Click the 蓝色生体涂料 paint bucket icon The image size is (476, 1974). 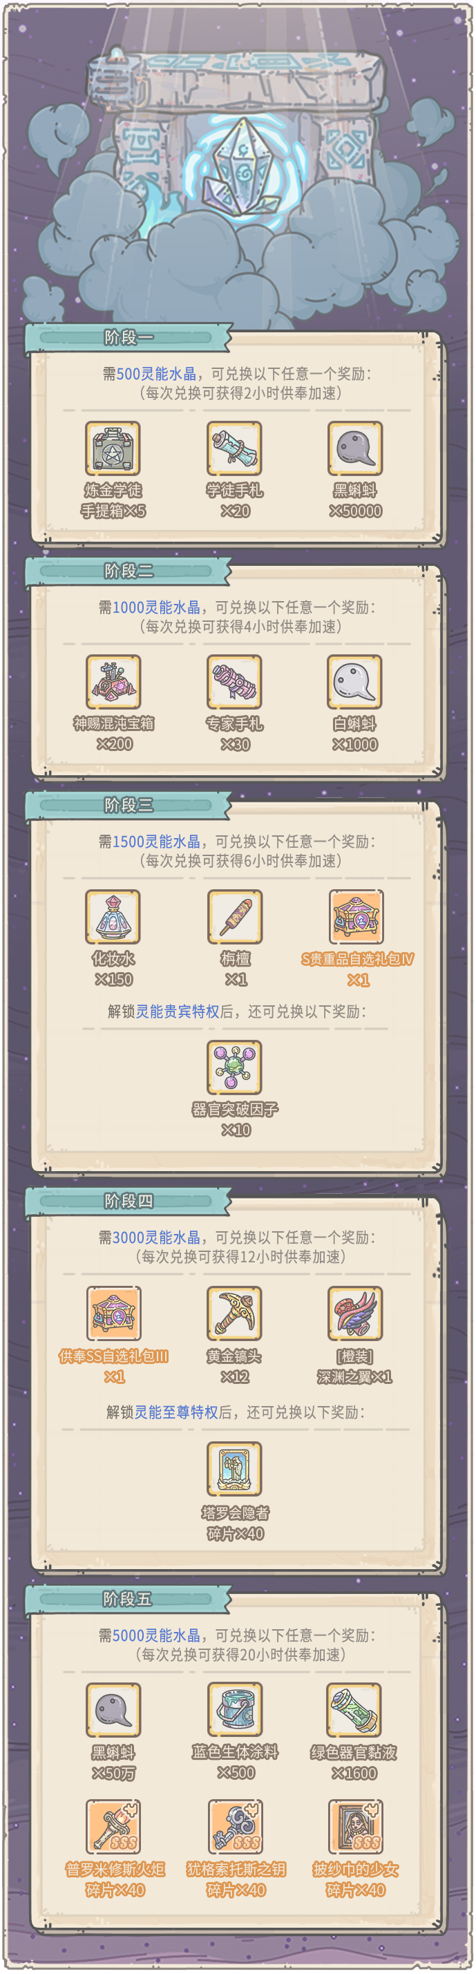[235, 1709]
